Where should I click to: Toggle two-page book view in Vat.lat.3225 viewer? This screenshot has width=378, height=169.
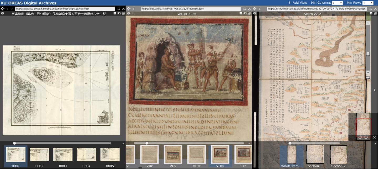click(245, 13)
